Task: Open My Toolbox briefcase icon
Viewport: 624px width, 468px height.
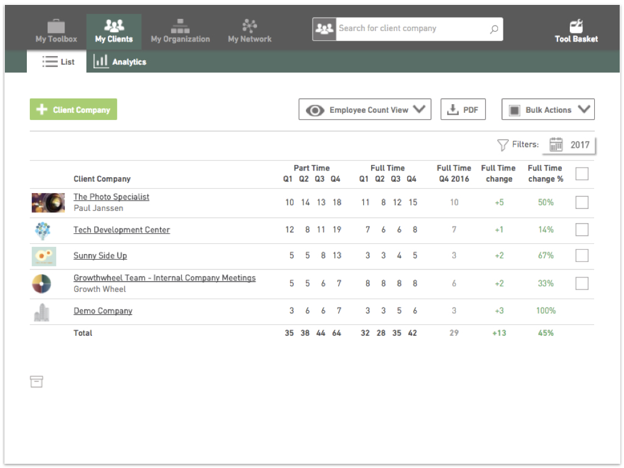Action: click(x=56, y=26)
